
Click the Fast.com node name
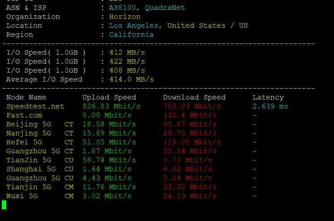[24, 115]
